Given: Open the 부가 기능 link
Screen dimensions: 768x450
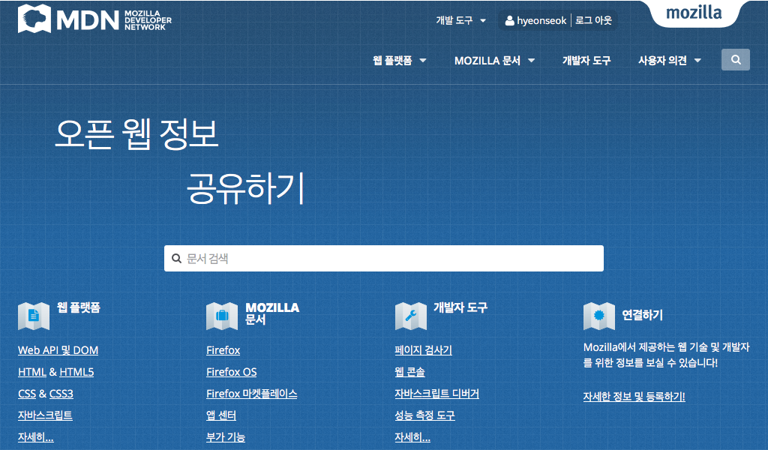Looking at the screenshot, I should pos(226,436).
